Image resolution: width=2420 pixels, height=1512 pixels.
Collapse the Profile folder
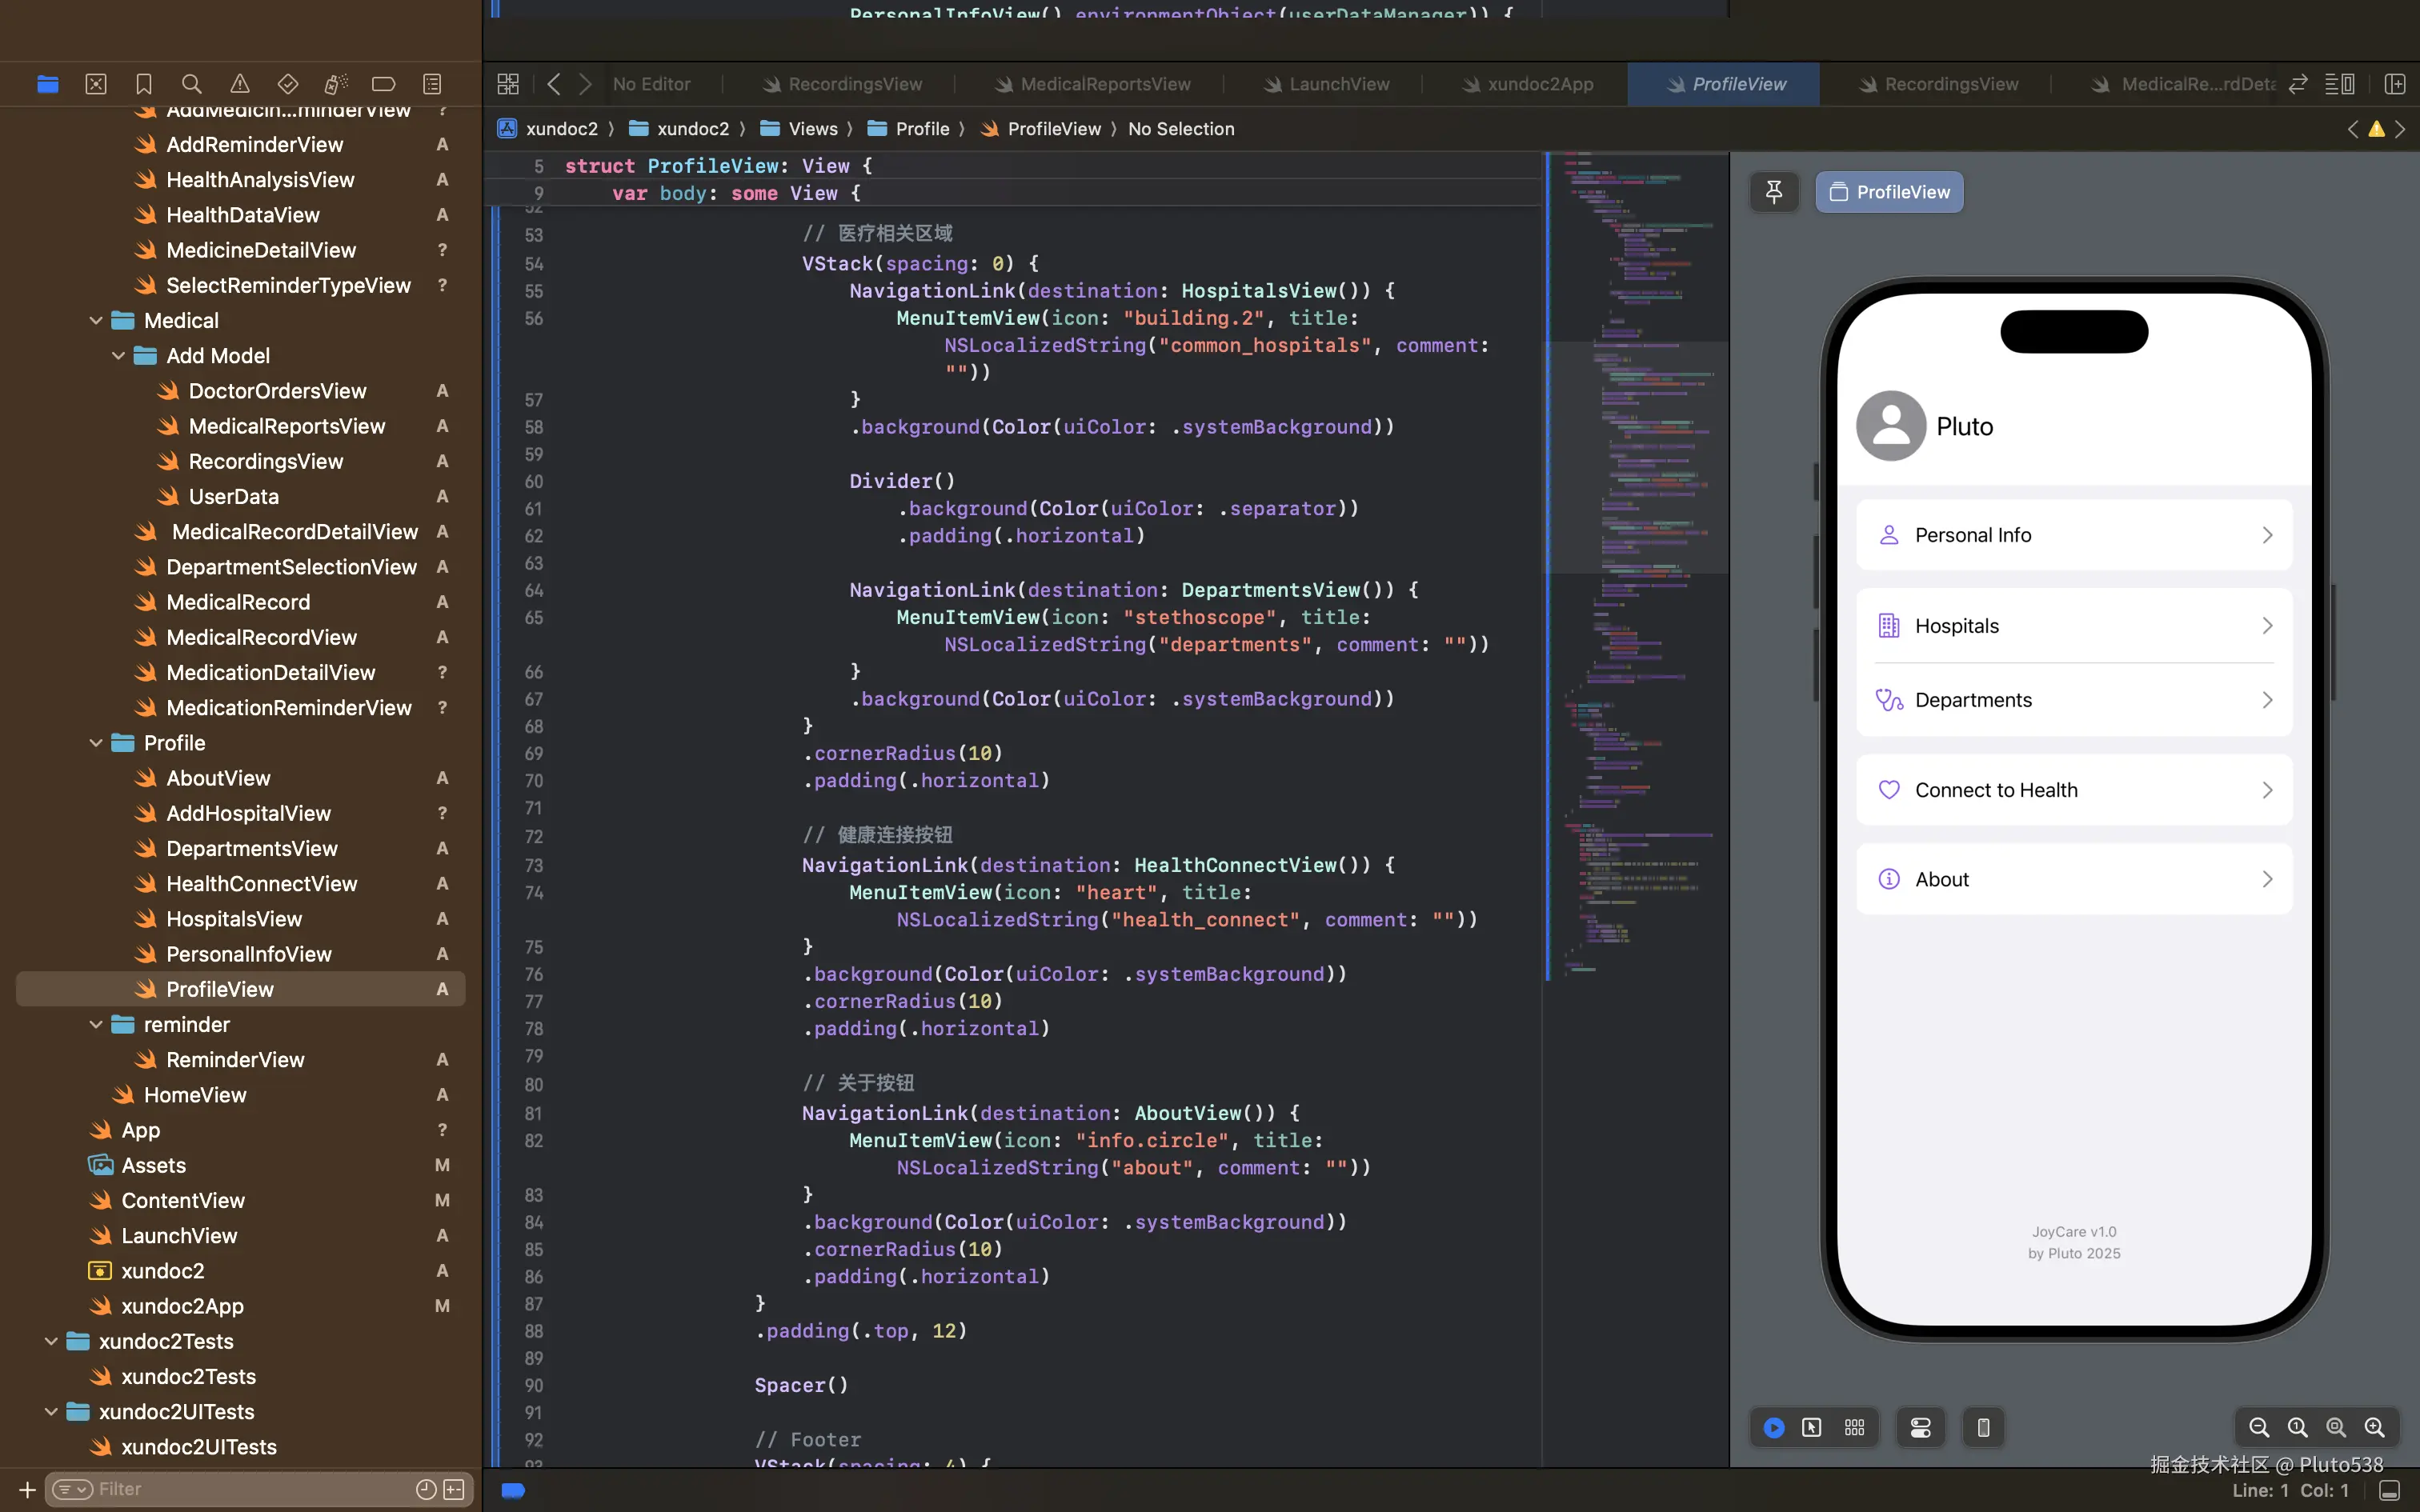96,743
